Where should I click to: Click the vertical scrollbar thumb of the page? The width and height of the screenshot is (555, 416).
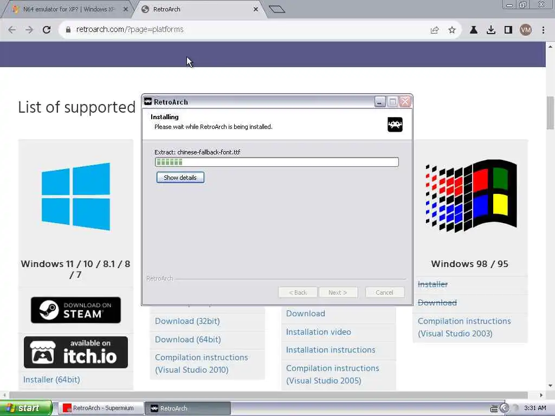pos(551,113)
